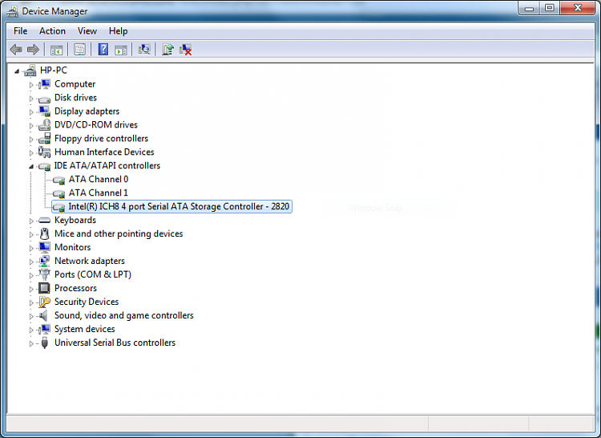The width and height of the screenshot is (601, 438).
Task: Select the ATA Channel 0 label
Action: coord(99,179)
